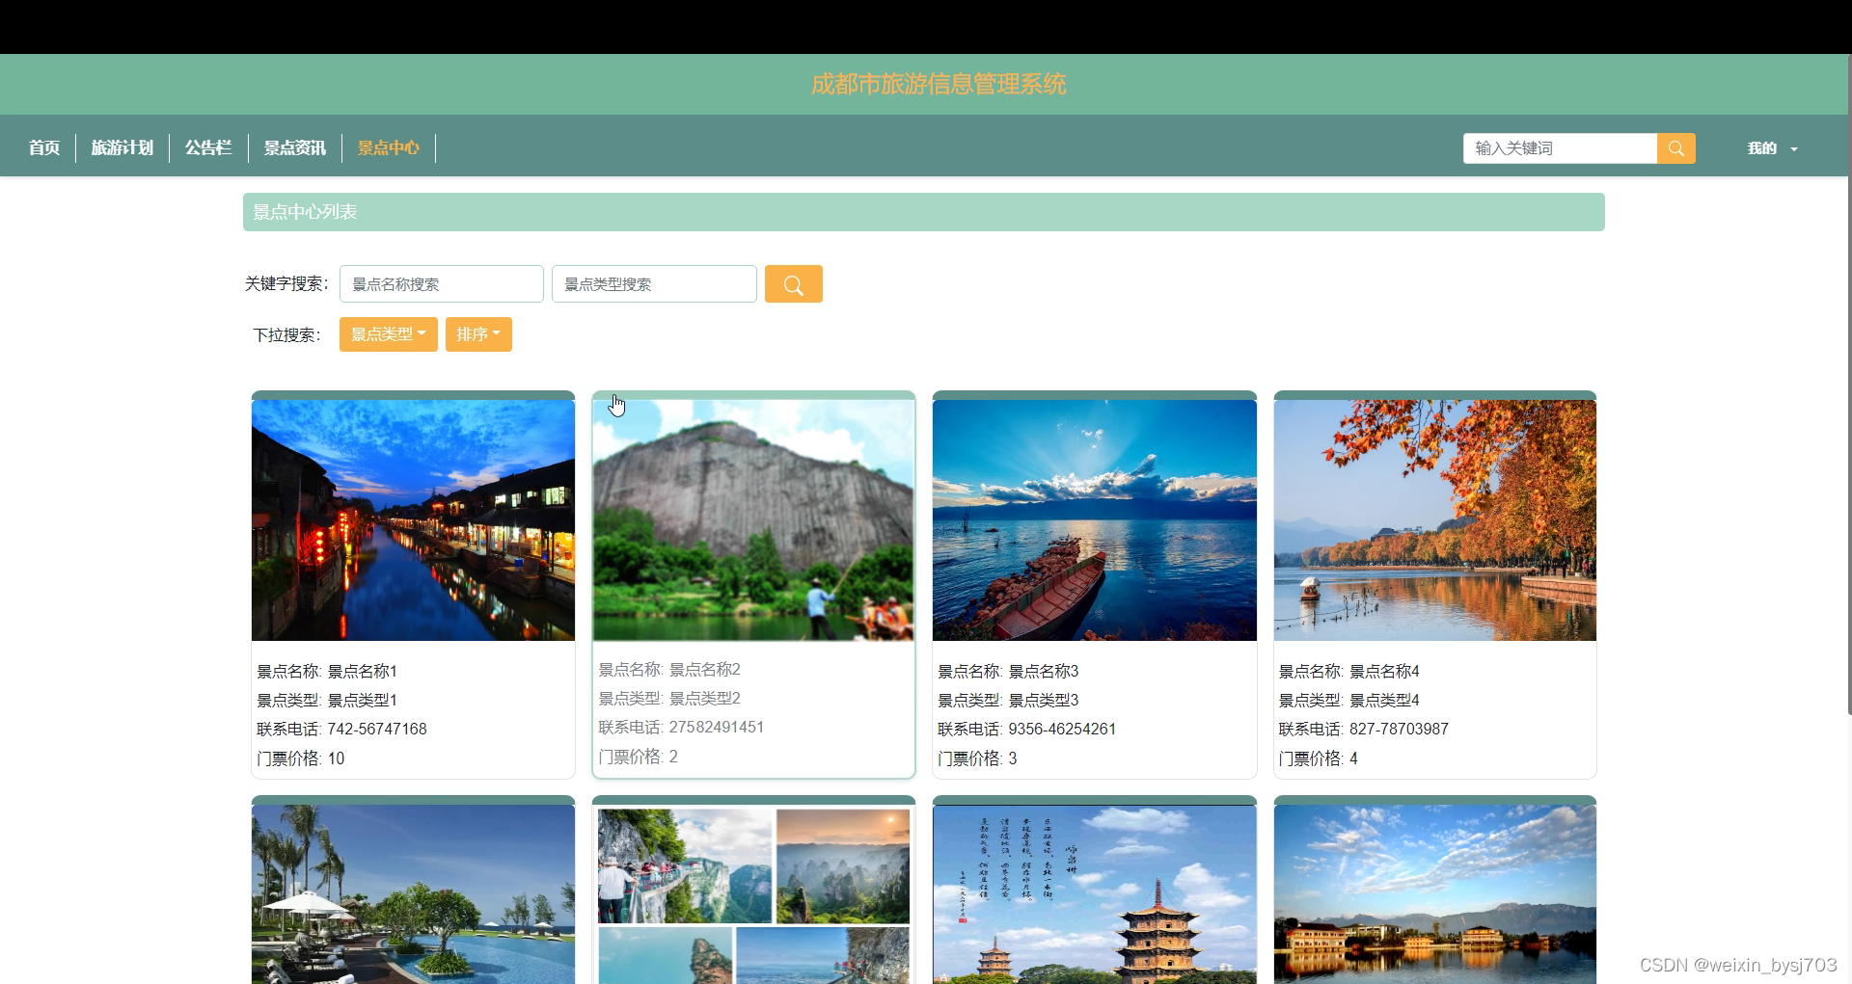
Task: Open the lake and boat photo of 景点名称3
Action: coord(1095,520)
